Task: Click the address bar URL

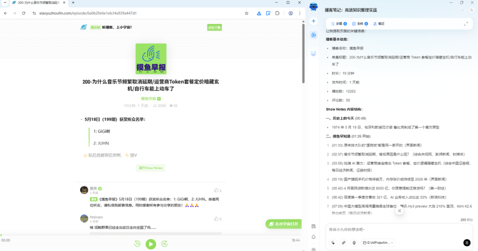Action: (x=88, y=13)
